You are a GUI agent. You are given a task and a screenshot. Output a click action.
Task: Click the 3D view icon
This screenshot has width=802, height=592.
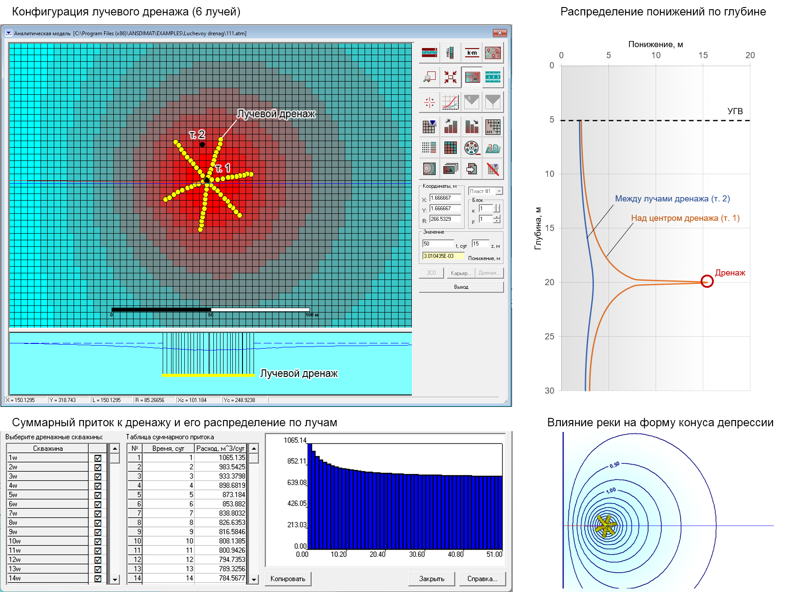click(x=493, y=148)
